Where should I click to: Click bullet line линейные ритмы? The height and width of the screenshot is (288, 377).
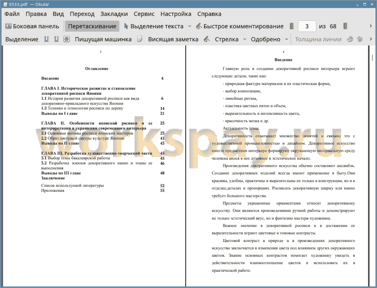240,99
